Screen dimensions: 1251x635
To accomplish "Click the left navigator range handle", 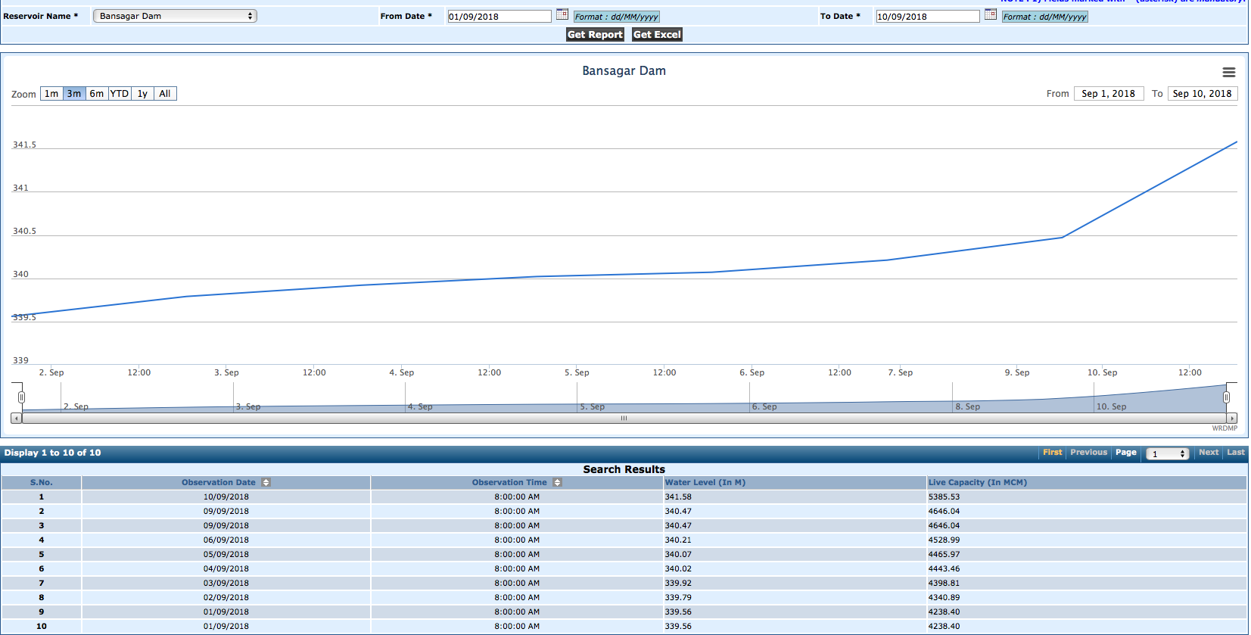I will tap(21, 397).
